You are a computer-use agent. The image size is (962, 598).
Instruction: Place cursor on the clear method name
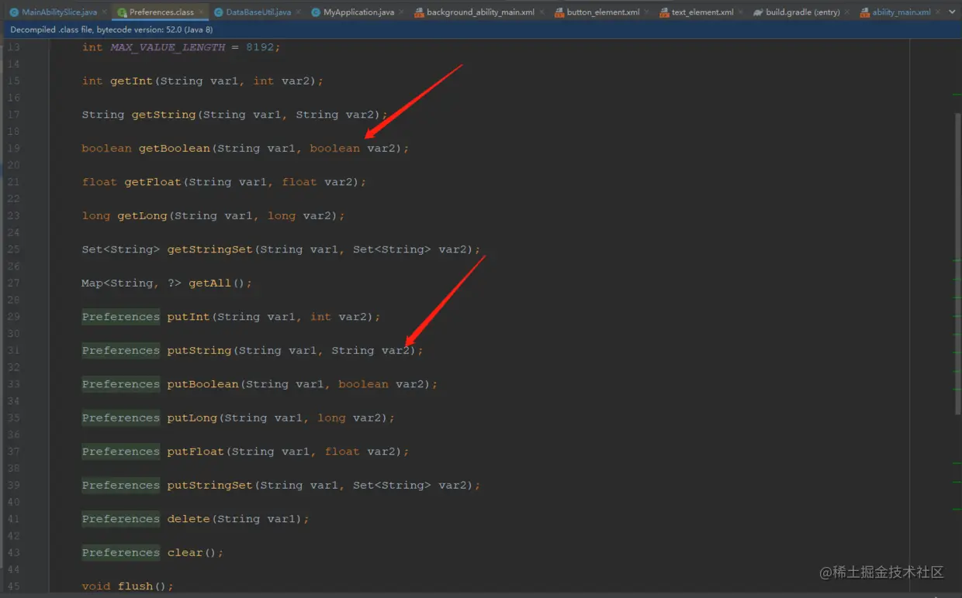click(185, 553)
